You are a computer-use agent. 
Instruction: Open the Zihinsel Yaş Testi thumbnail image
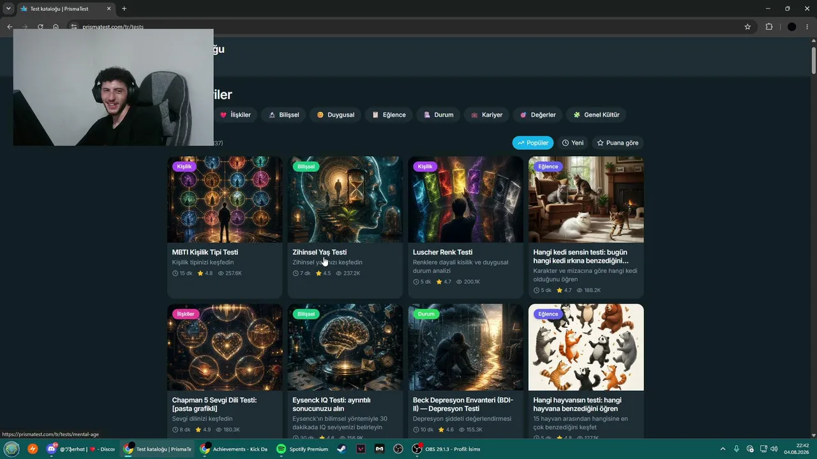[345, 200]
